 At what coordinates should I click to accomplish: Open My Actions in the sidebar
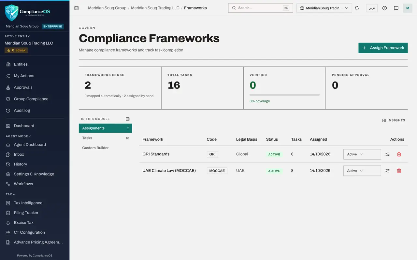coord(35,76)
